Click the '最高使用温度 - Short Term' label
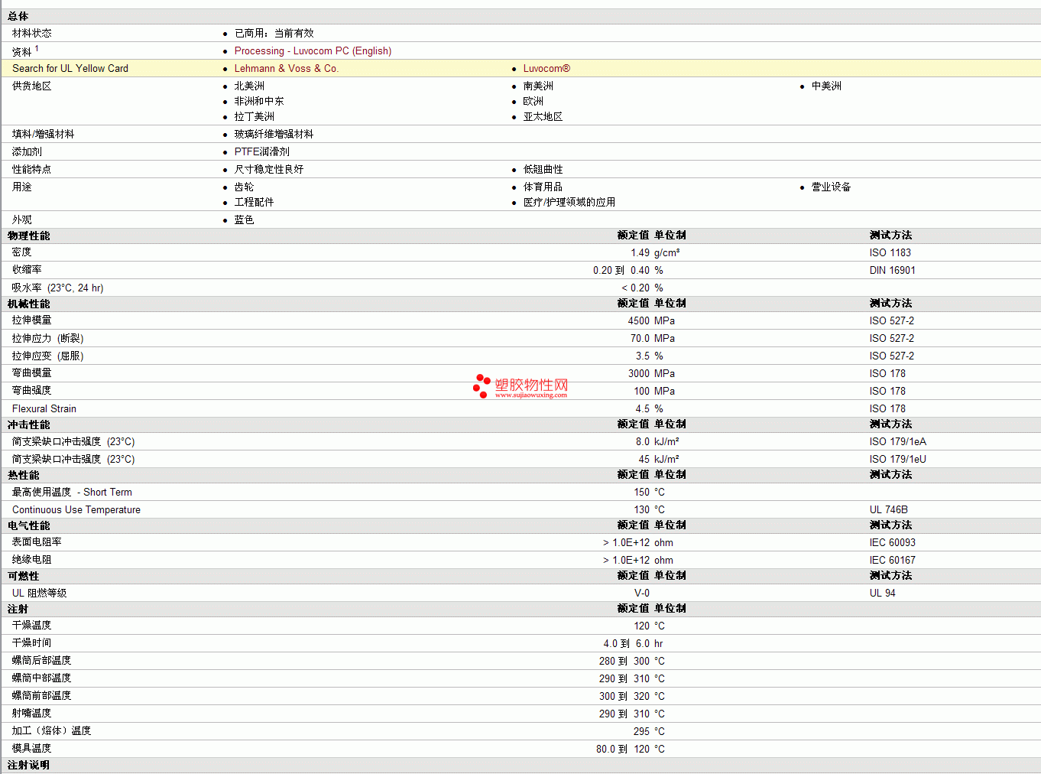This screenshot has width=1041, height=774. point(72,492)
